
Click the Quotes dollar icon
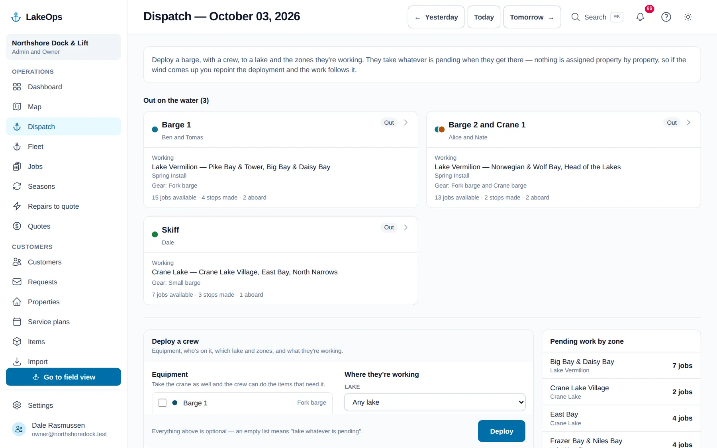[17, 226]
